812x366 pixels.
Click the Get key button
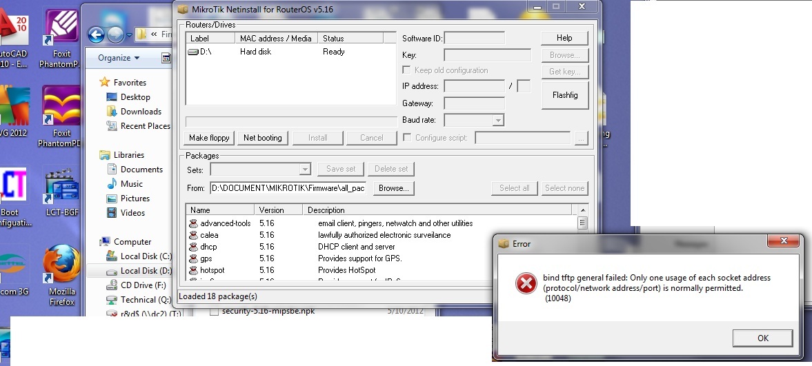(564, 72)
